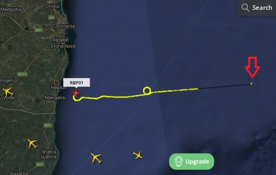Select the red RBP01 aircraft icon

76,93
